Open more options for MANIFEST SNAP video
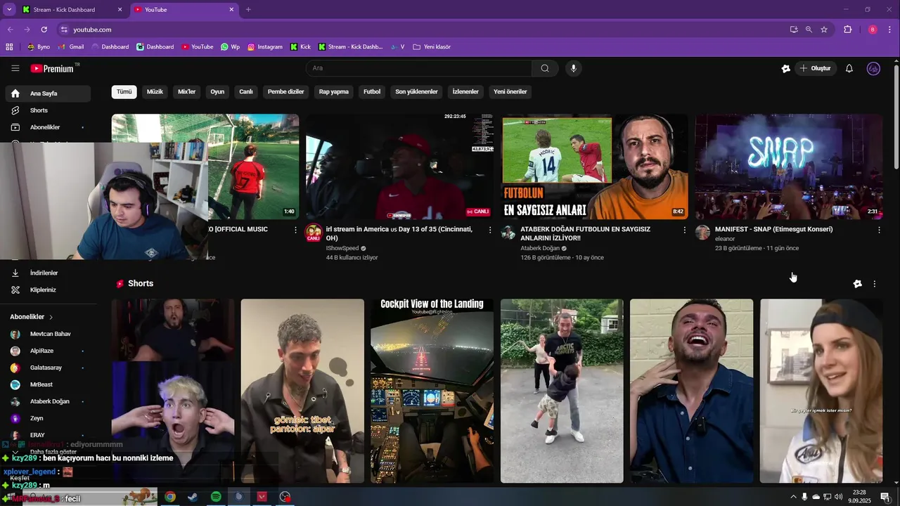 (x=879, y=230)
